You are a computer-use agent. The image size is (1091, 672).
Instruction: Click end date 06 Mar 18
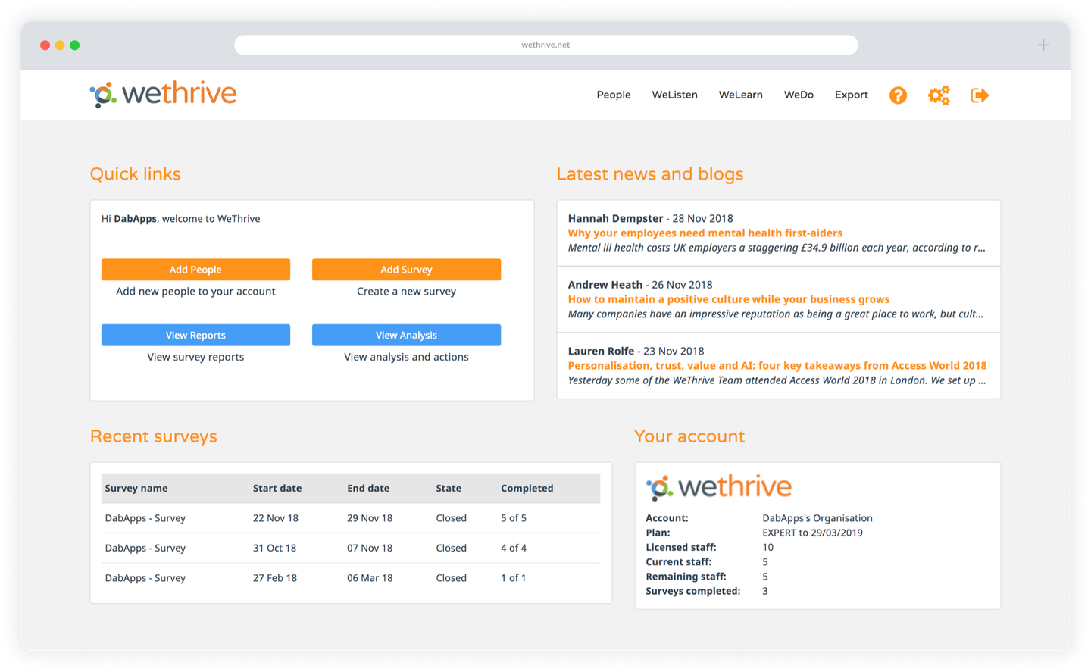[x=370, y=577]
